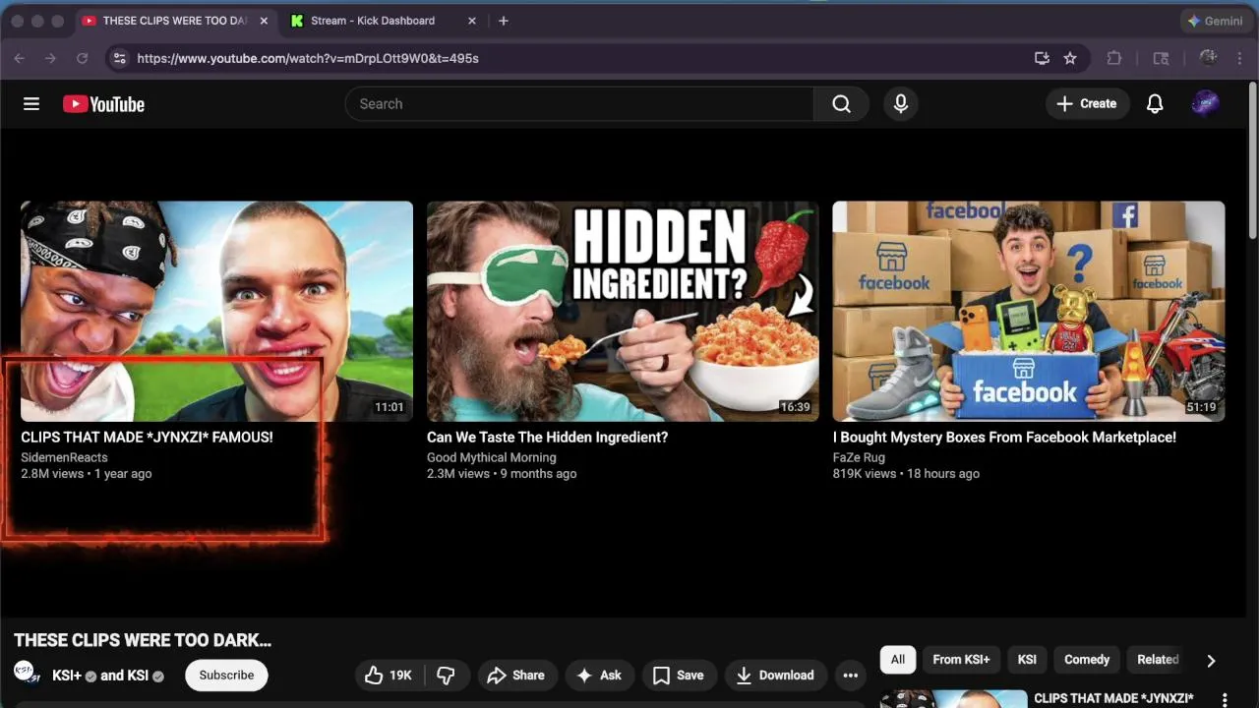Viewport: 1259px width, 708px height.
Task: Close the Kick Dashboard tab
Action: [472, 21]
